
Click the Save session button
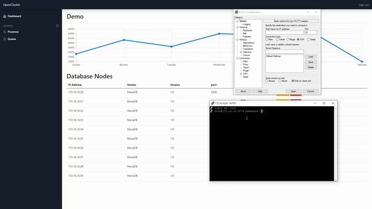pyautogui.click(x=310, y=62)
